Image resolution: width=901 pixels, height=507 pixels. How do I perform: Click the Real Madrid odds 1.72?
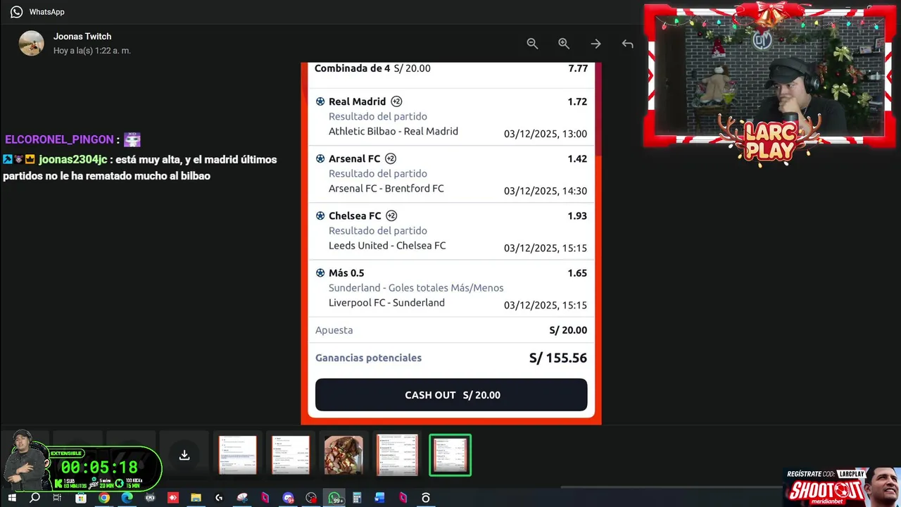577,101
